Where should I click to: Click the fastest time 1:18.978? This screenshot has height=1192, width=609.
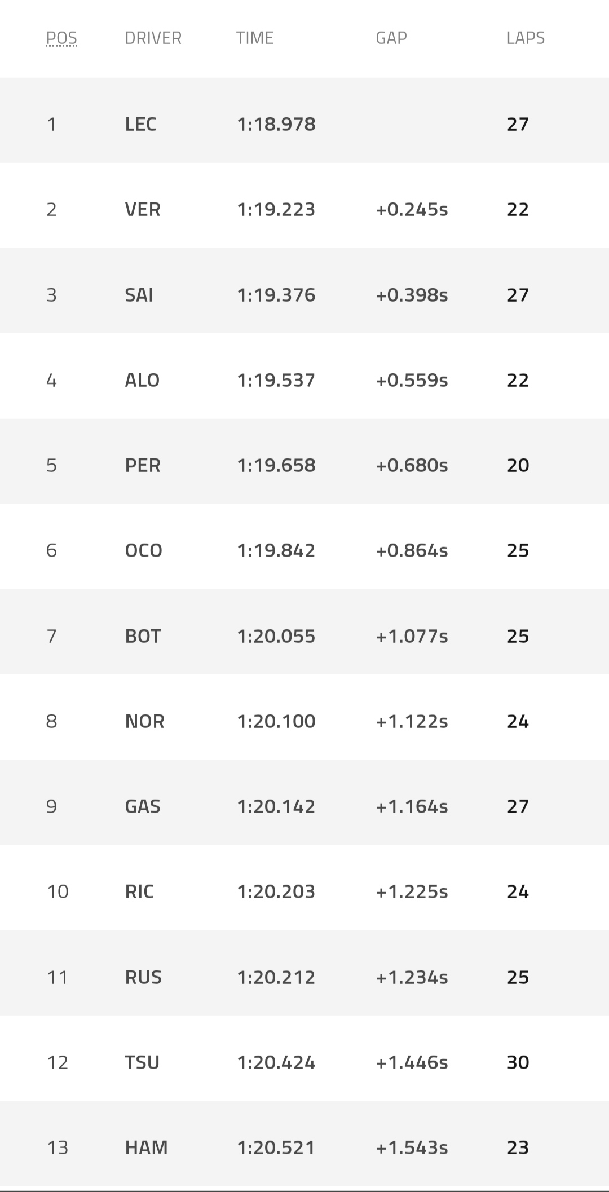click(276, 124)
